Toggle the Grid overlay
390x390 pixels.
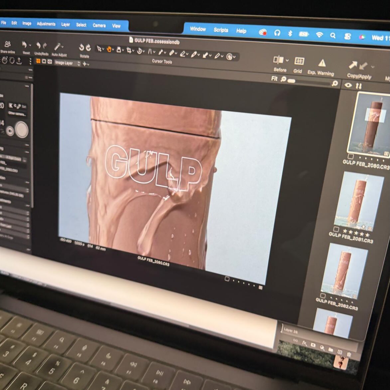tap(299, 61)
